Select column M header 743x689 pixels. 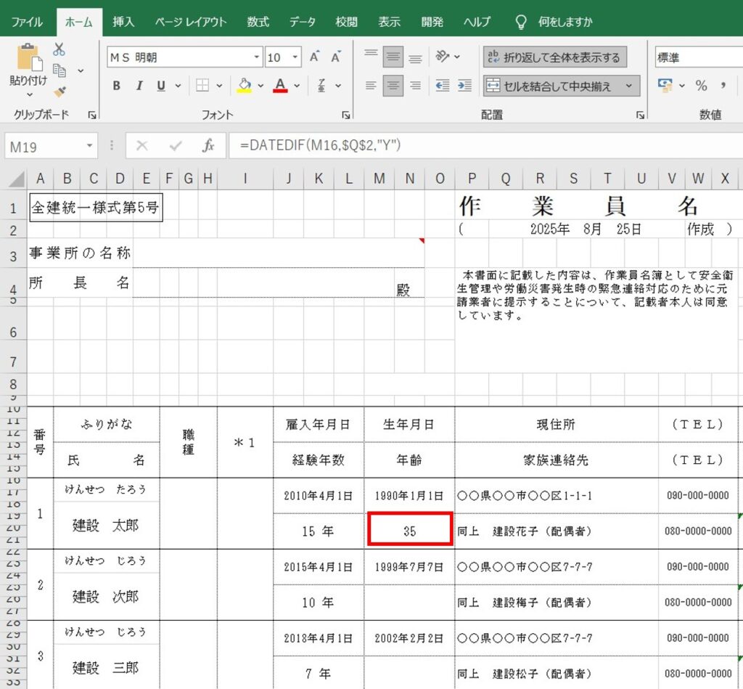point(379,179)
